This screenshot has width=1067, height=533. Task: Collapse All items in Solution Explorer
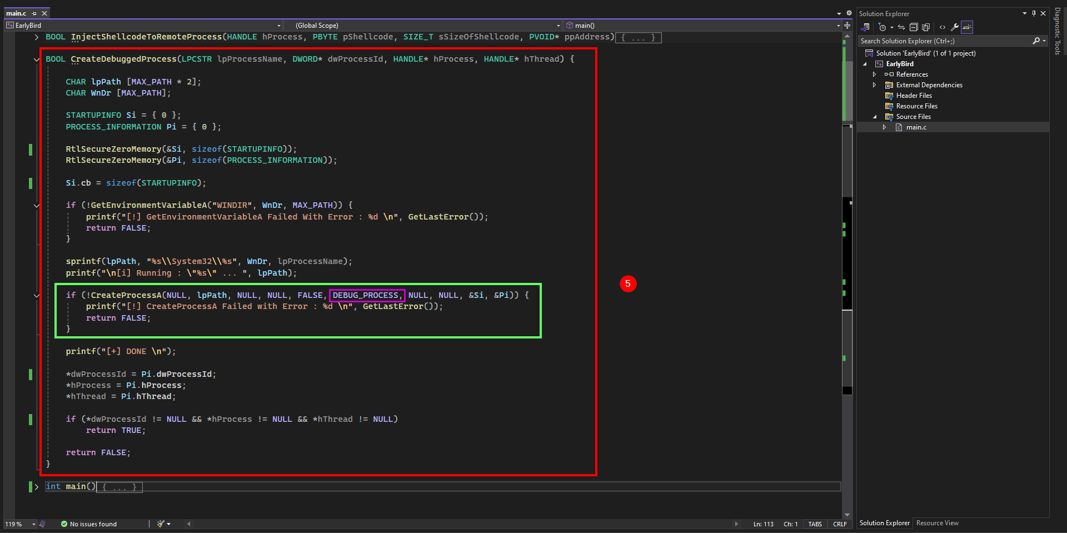(x=914, y=27)
